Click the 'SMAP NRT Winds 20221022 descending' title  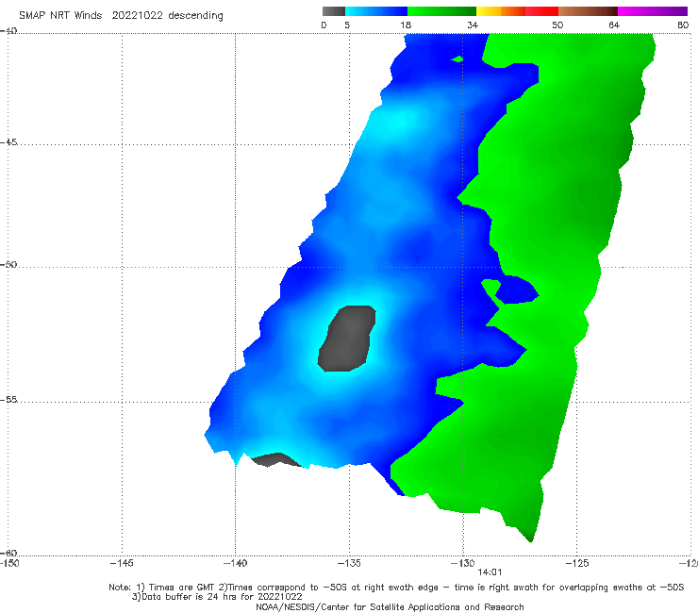point(121,16)
